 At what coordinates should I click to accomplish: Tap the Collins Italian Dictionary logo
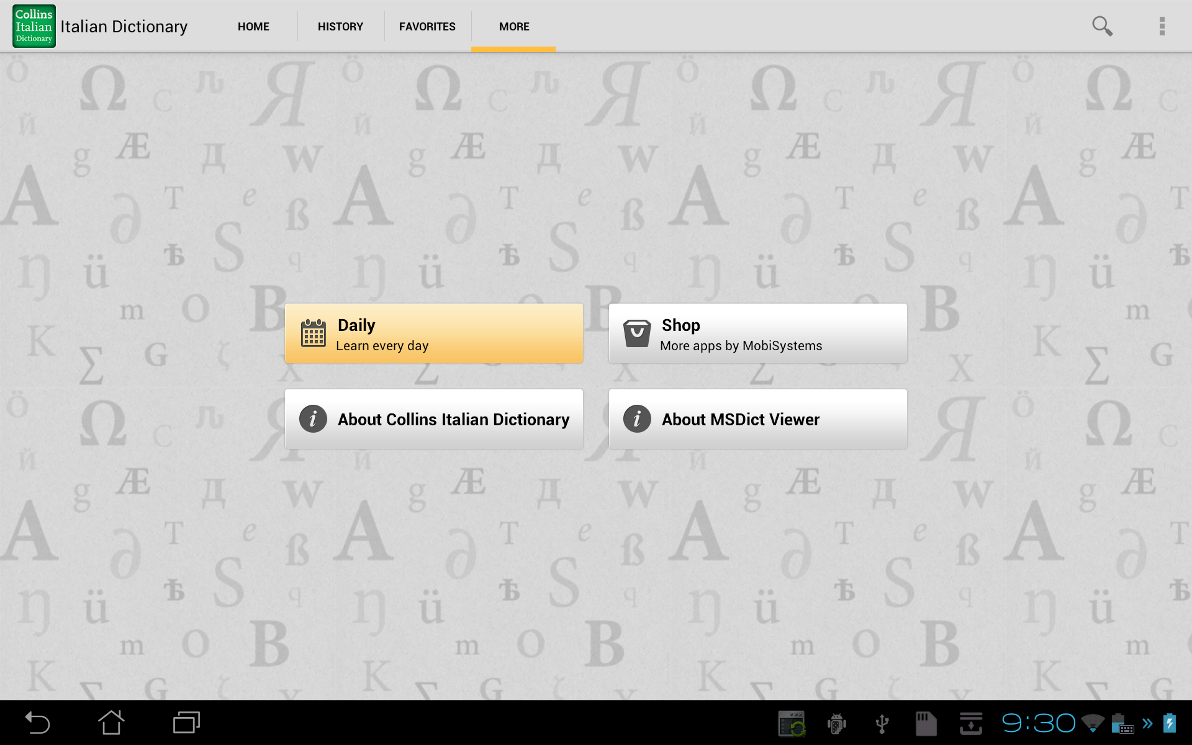(34, 26)
